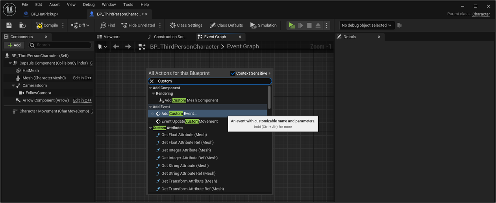
Task: Open the graph bookmarks dropdown
Action: coord(102,46)
